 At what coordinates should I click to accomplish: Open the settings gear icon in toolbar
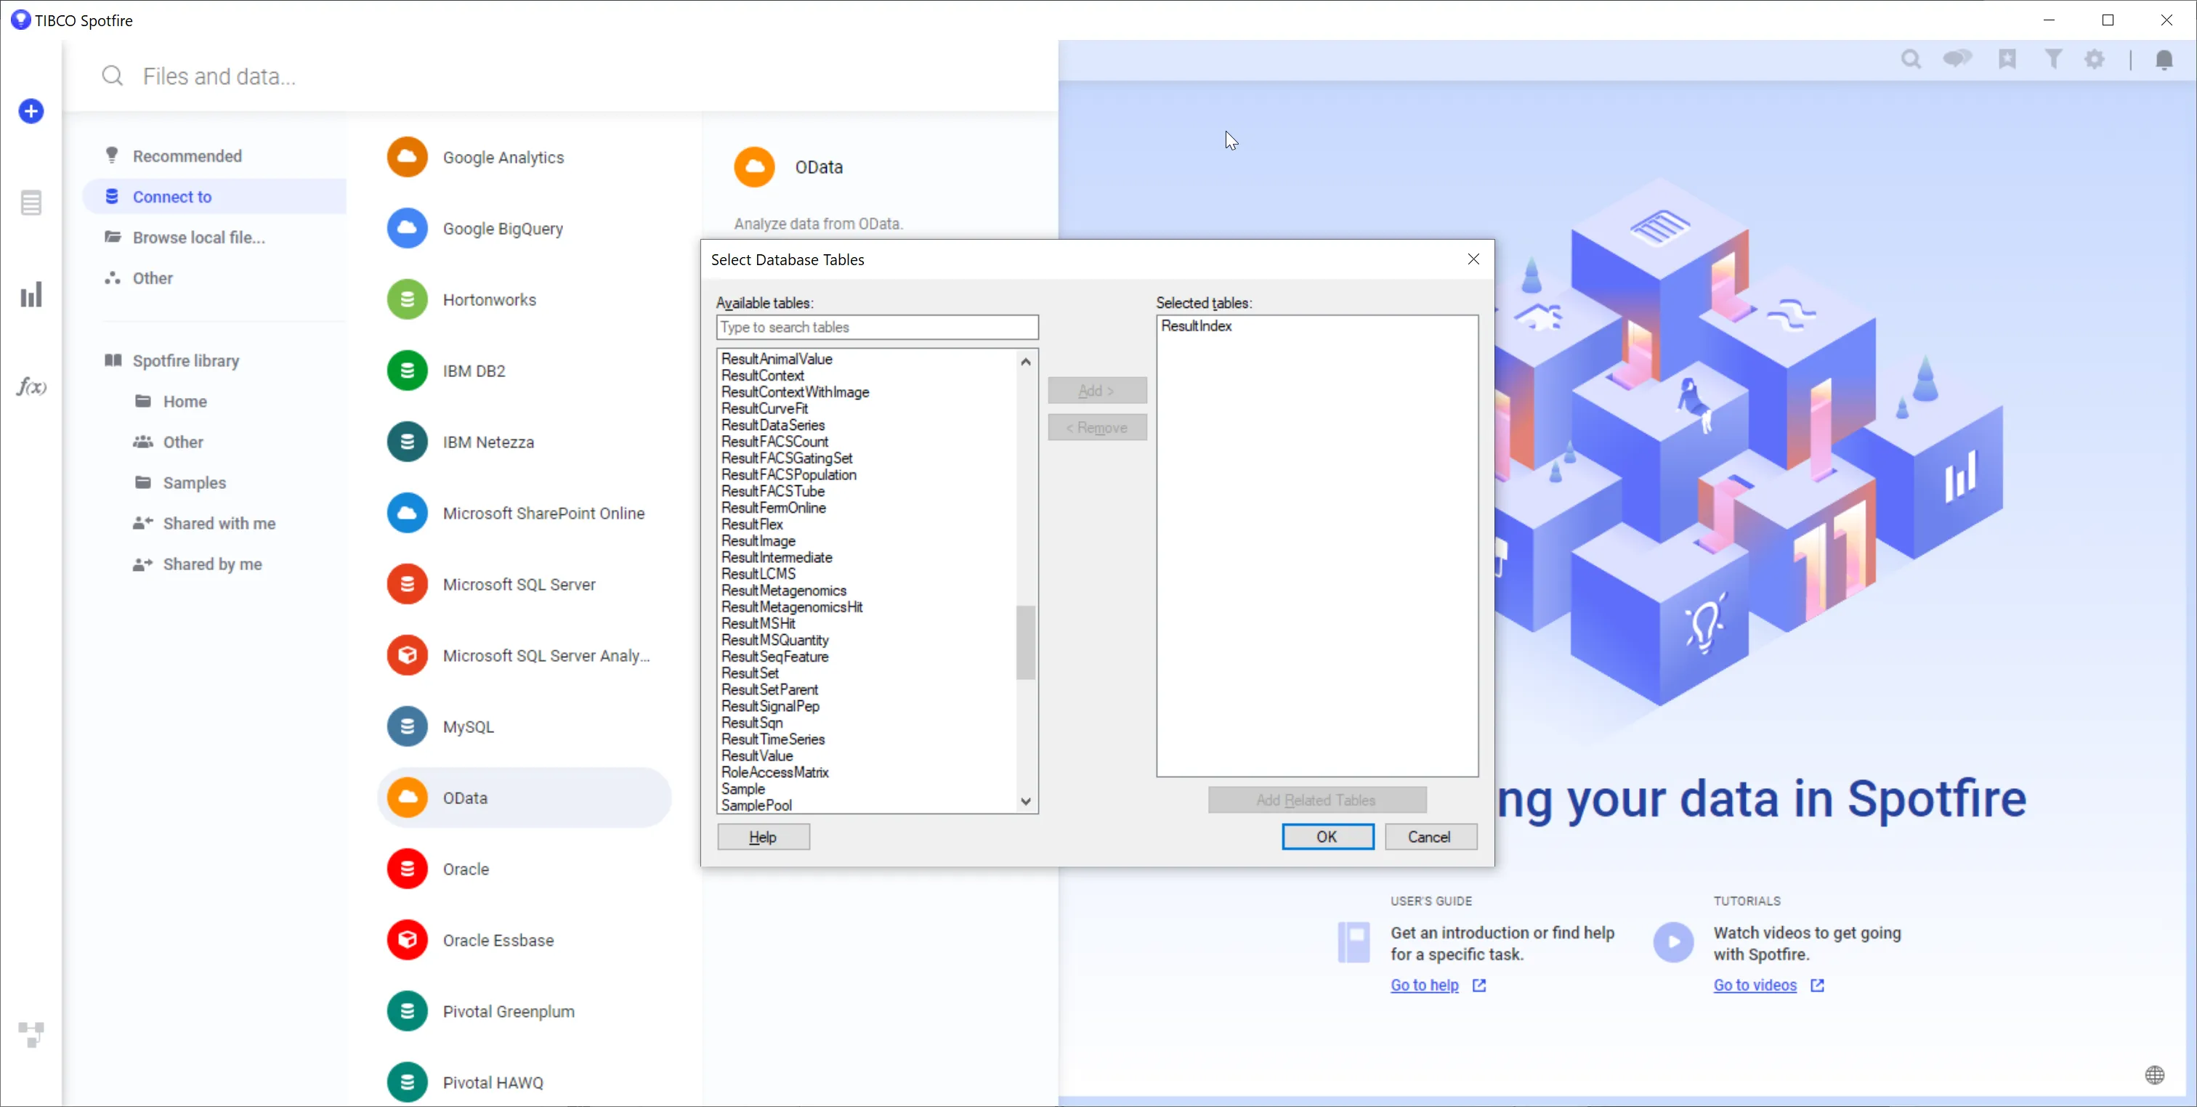[x=2095, y=60]
